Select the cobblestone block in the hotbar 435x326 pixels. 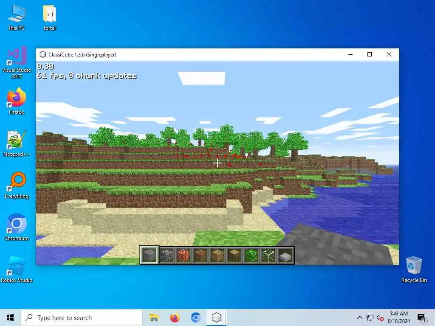pos(167,255)
